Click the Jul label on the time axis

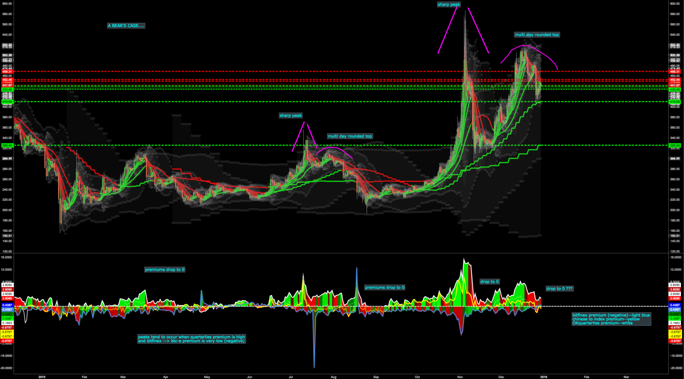tap(291, 376)
